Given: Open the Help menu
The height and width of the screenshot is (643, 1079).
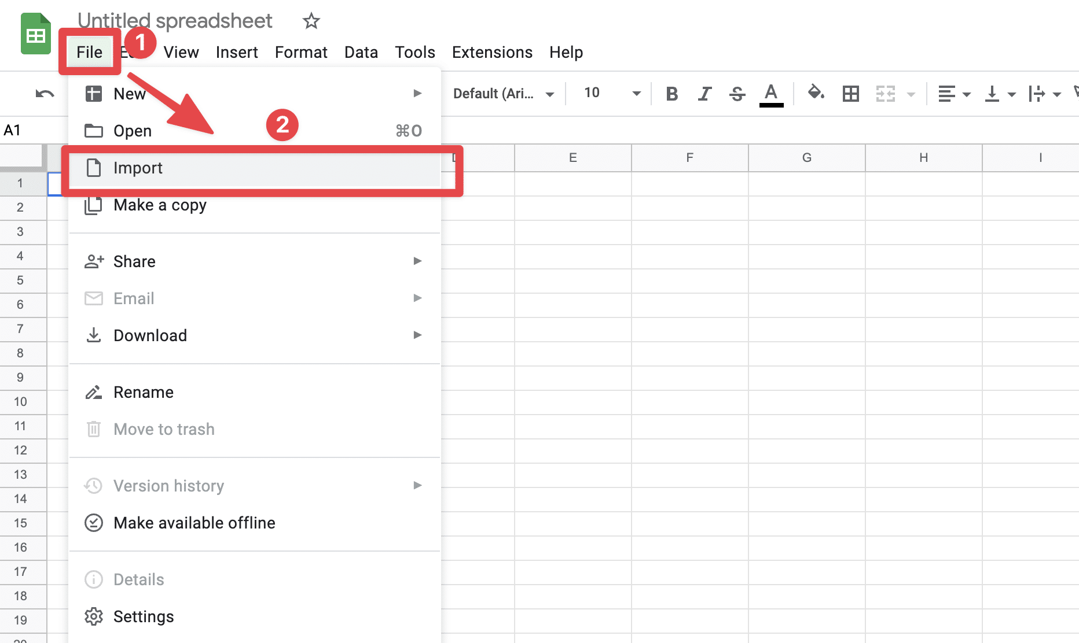Looking at the screenshot, I should (x=566, y=52).
